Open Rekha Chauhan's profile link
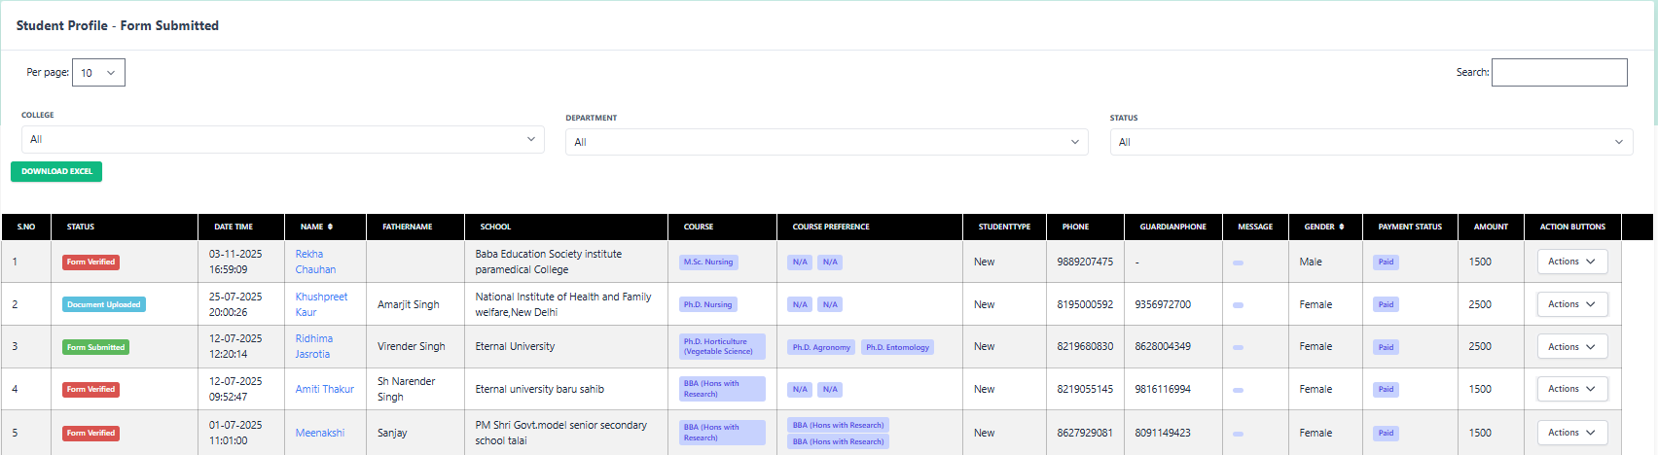Viewport: 1658px width, 455px height. pyautogui.click(x=315, y=262)
